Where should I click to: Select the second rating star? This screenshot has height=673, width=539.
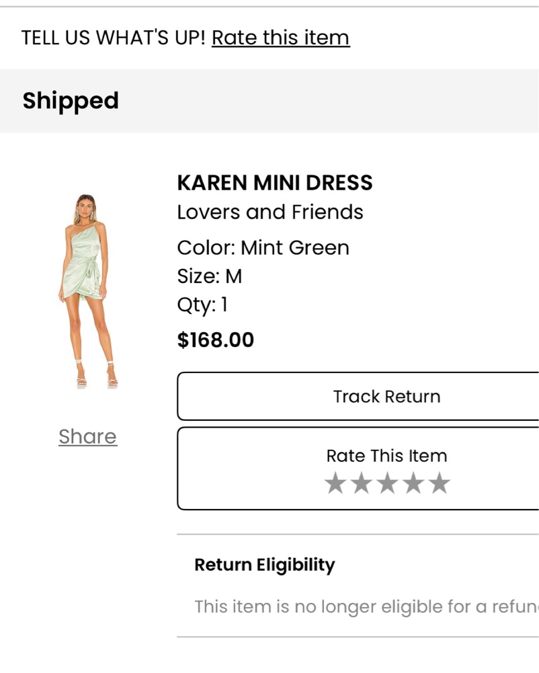point(362,483)
